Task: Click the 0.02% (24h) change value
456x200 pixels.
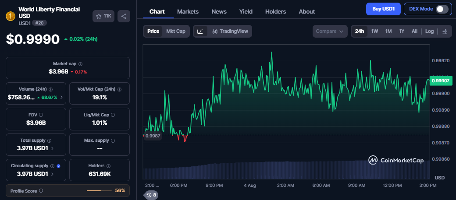Action: (x=81, y=39)
